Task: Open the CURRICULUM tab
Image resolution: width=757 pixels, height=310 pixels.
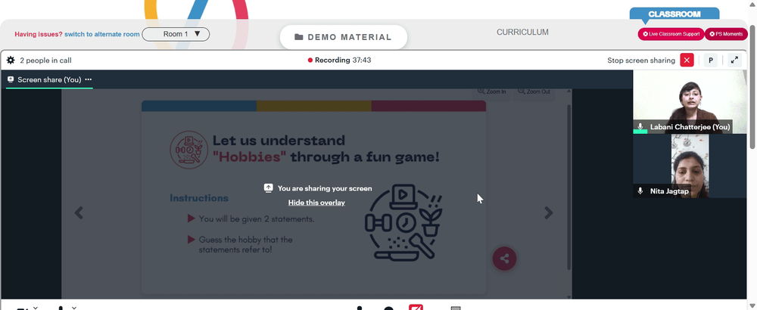Action: 522,33
